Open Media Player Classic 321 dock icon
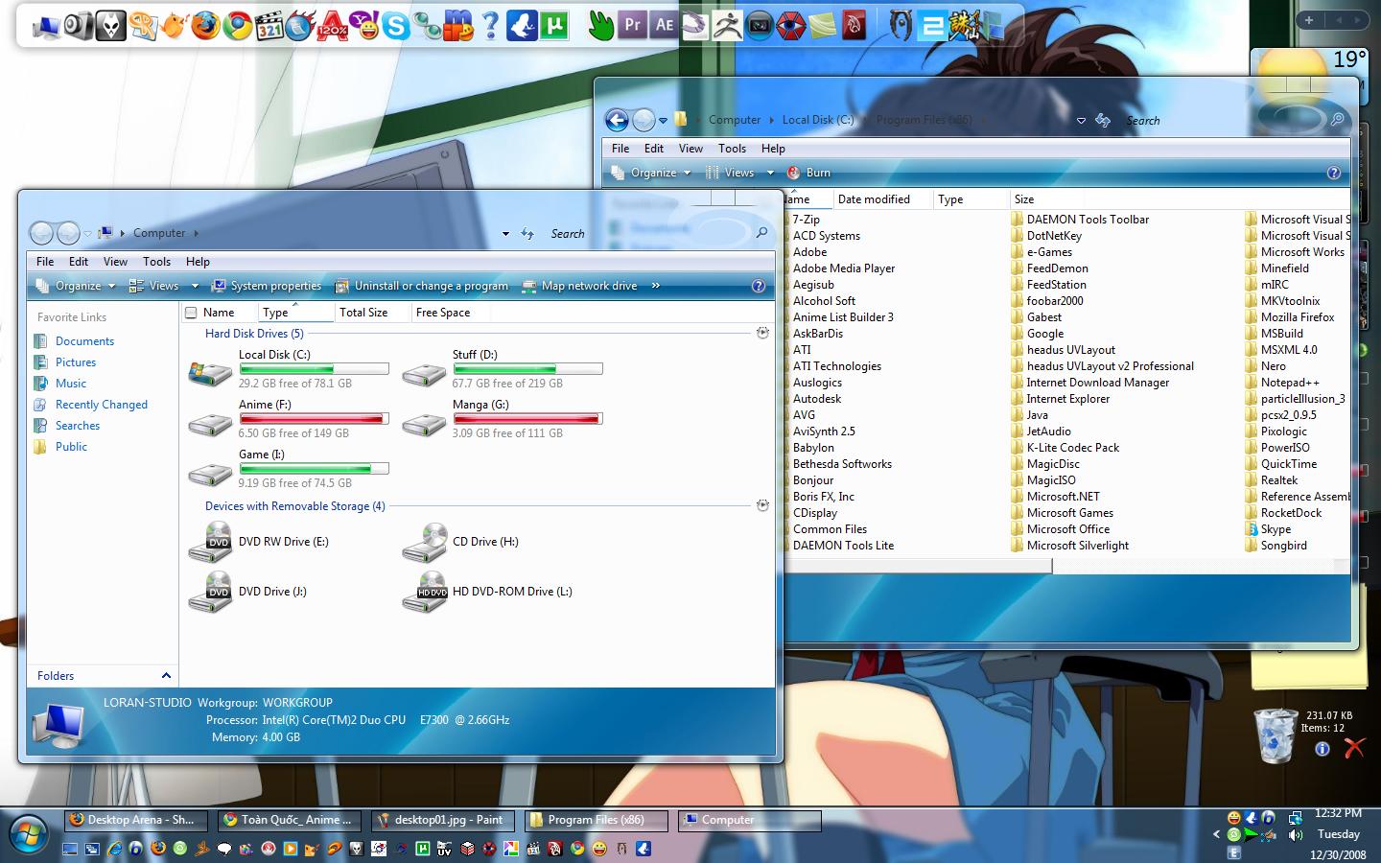Viewport: 1381px width, 863px height. (269, 26)
